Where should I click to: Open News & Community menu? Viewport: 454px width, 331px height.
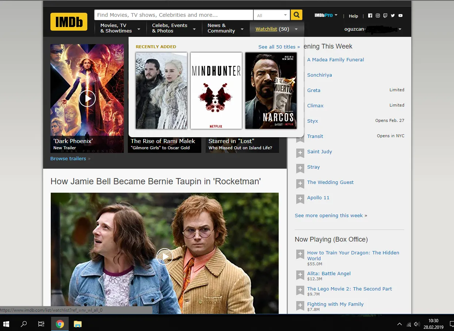[x=221, y=28]
